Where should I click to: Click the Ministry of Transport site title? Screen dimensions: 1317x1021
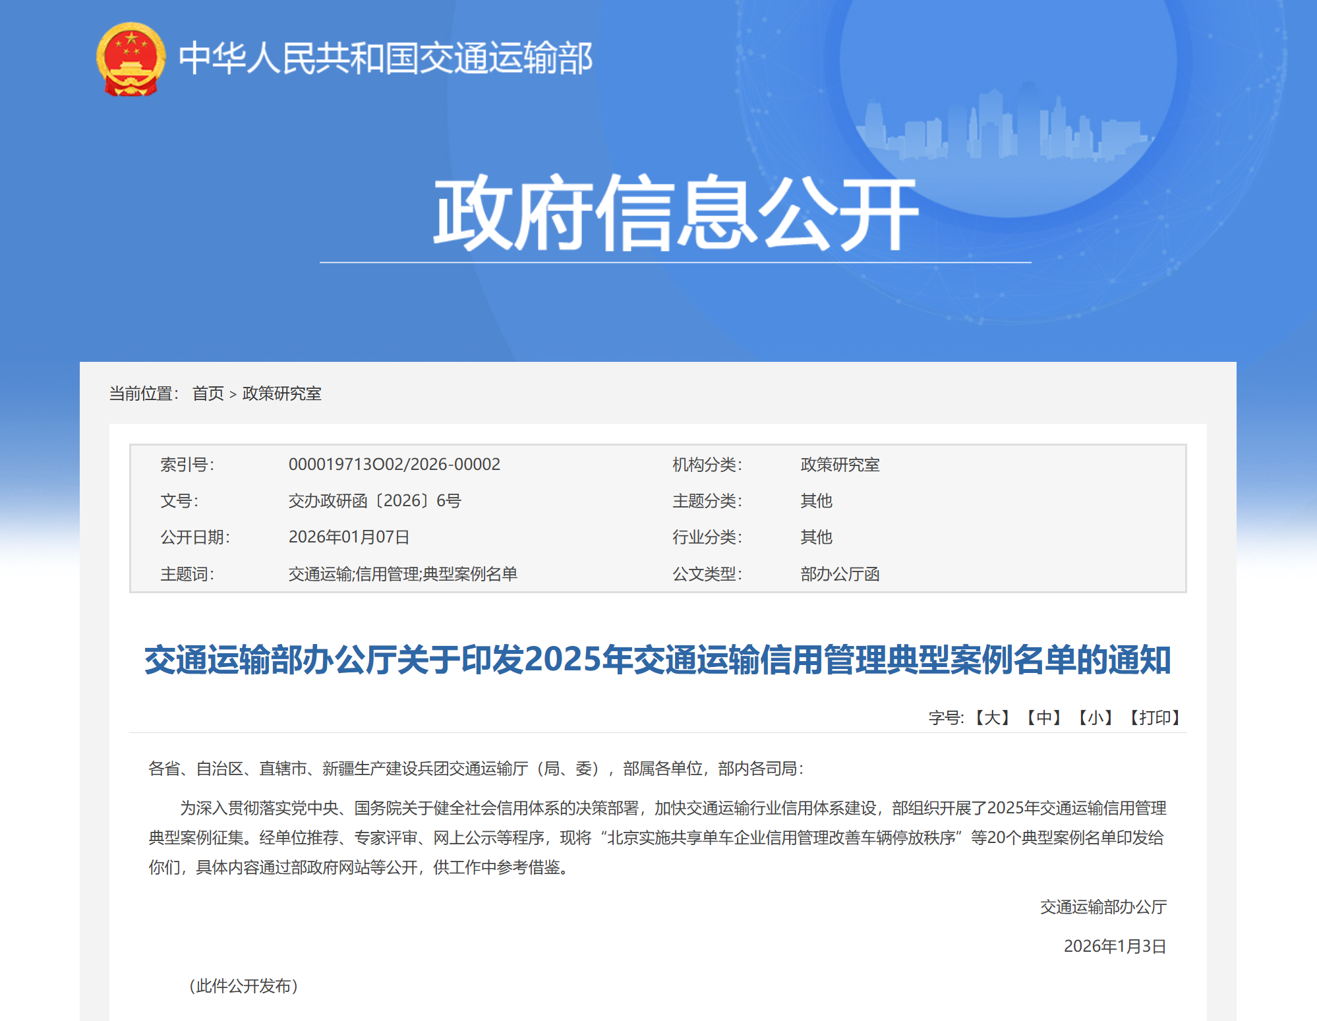click(386, 59)
